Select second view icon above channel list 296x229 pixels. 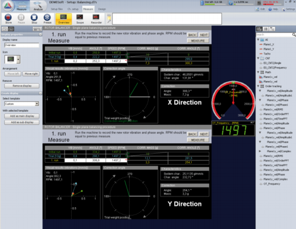pyautogui.click(x=266, y=29)
